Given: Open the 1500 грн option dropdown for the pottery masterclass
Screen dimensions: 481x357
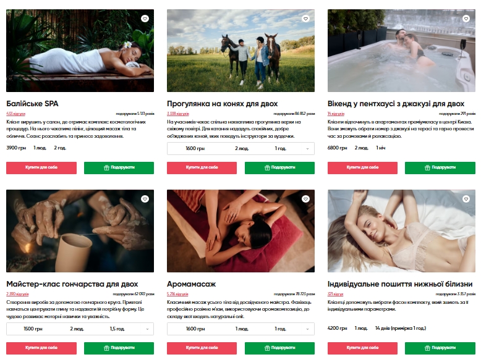Looking at the screenshot, I should pyautogui.click(x=80, y=329).
